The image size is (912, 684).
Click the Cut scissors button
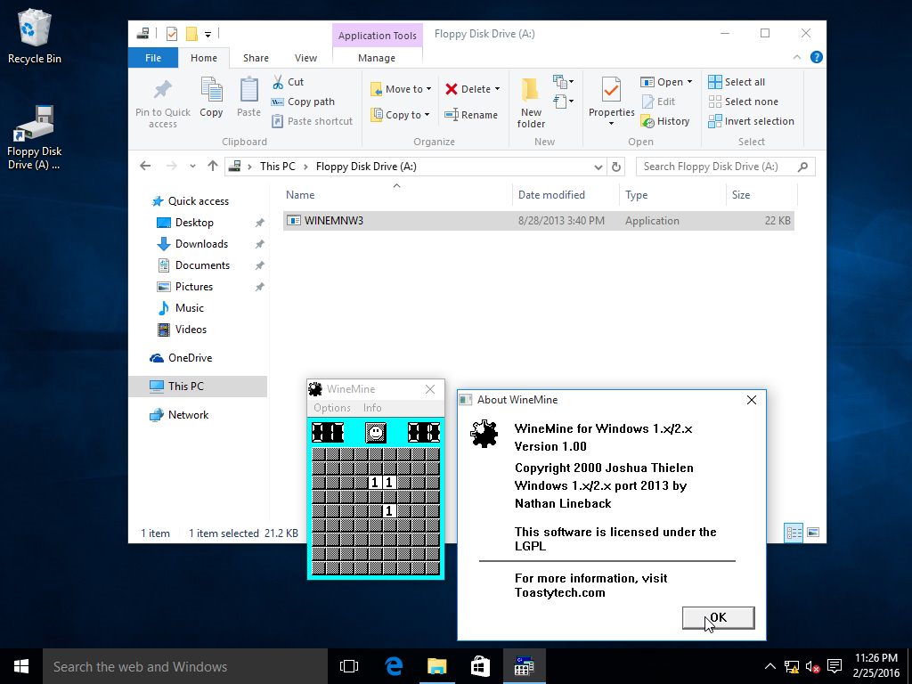tap(288, 82)
